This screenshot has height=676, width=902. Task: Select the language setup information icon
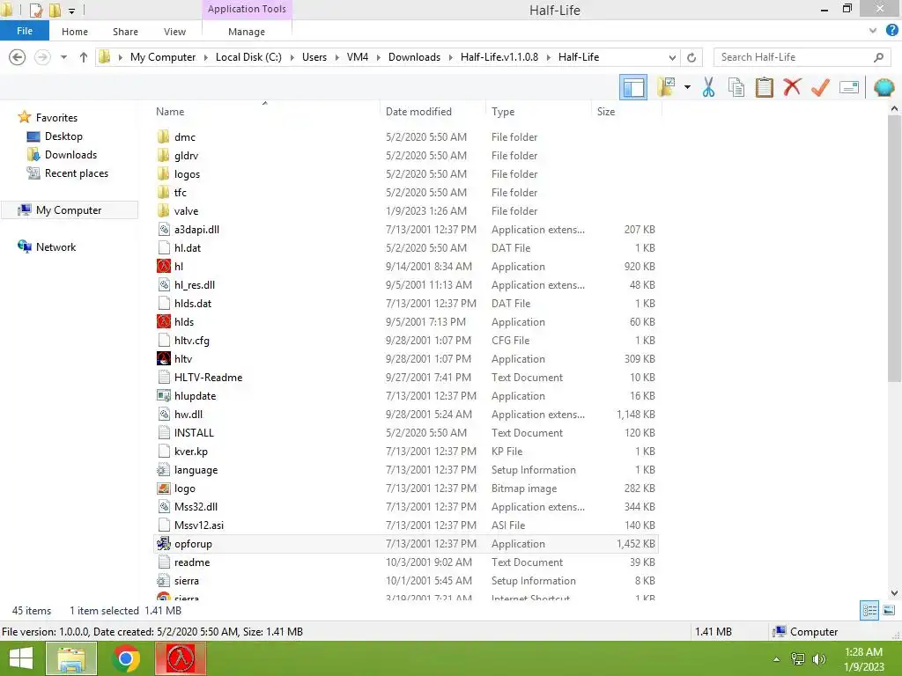click(163, 470)
